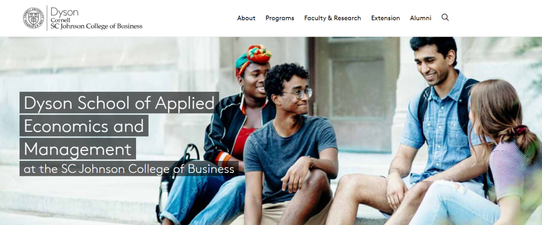Click the 'Economics and' heading line

(84, 126)
